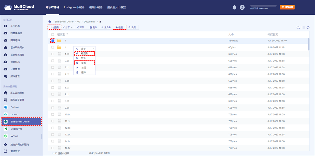The image size is (315, 156).
Task: Check the checkbox for 12.txt
Action: point(52,128)
